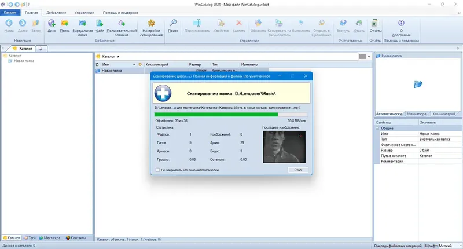463x249 pixels.
Task: Select the Каталог bottom panel tab
Action: pyautogui.click(x=12, y=238)
